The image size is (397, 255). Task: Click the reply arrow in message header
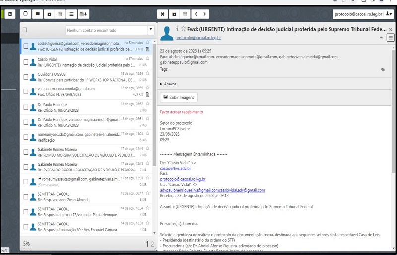click(x=381, y=38)
